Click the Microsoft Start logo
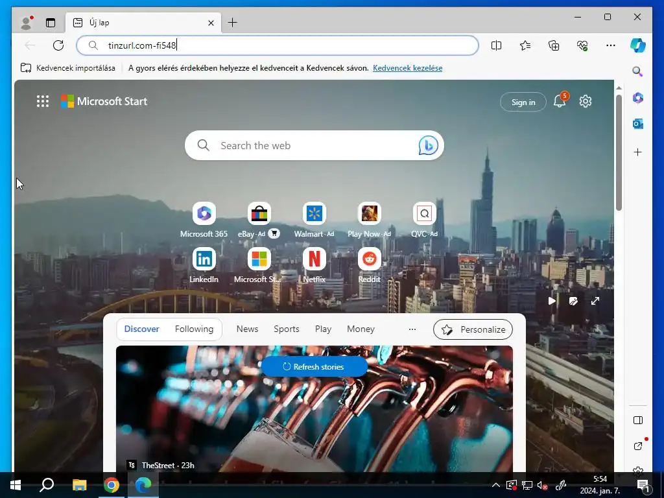 pyautogui.click(x=104, y=101)
